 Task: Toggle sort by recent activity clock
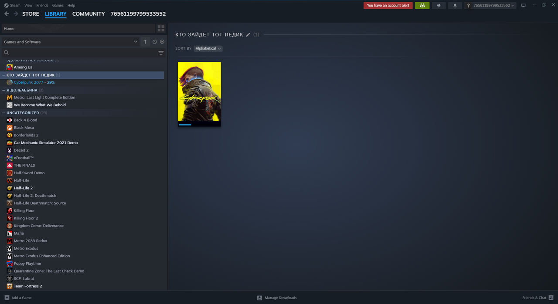(155, 42)
